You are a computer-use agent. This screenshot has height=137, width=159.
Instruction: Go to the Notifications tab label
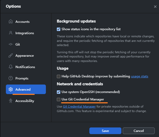pos(25,67)
